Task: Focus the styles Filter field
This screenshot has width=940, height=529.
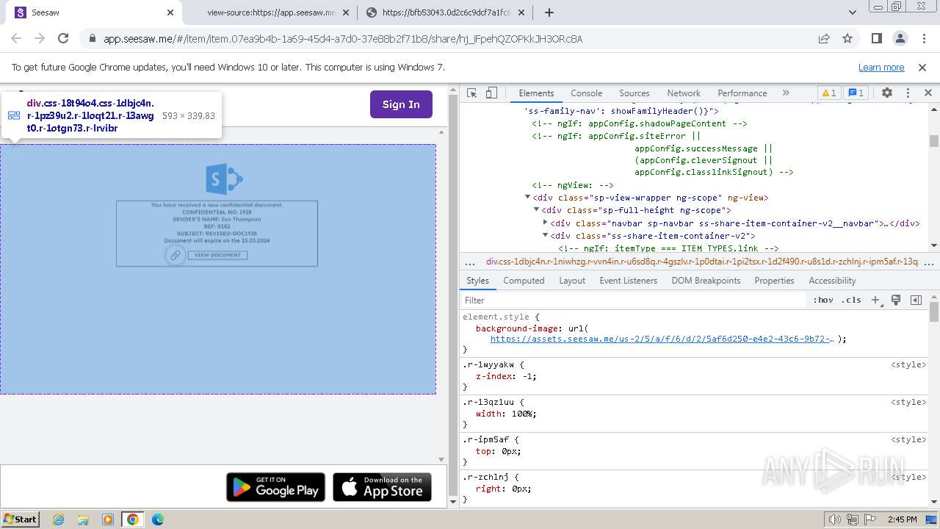Action: 633,300
